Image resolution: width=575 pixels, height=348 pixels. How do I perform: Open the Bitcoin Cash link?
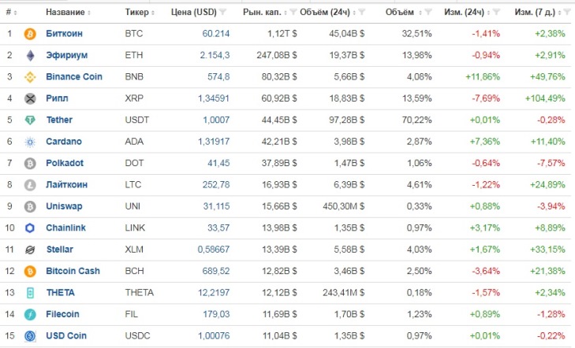73,271
